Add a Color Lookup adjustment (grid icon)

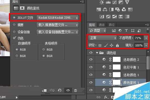tap(130, 9)
